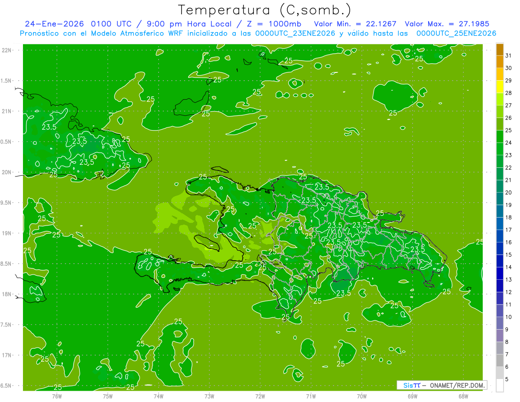Click the "27" label on the color scale
Image resolution: width=520 pixels, height=402 pixels.
point(509,105)
